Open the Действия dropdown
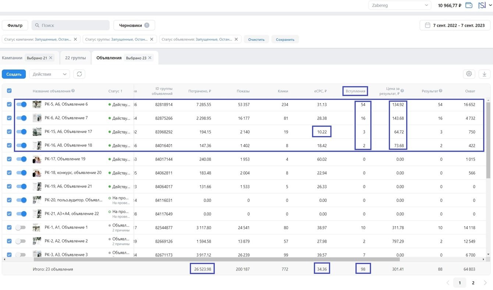493x290 pixels. (x=49, y=74)
